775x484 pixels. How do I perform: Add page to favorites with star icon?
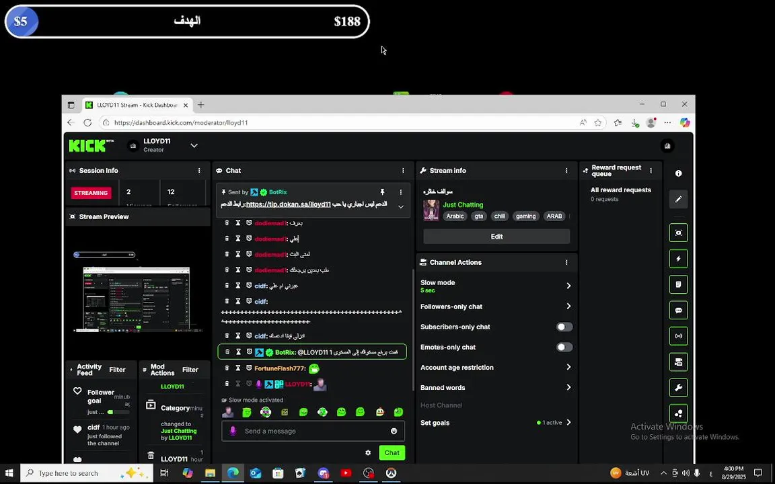[598, 122]
